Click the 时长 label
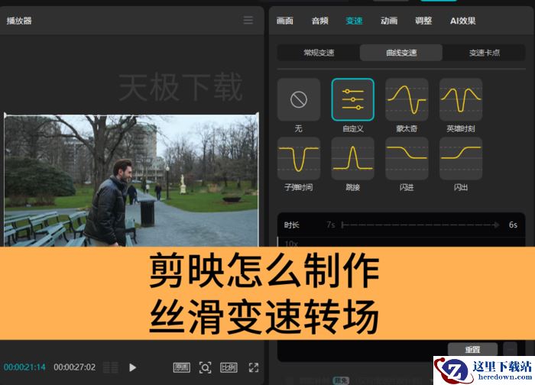The width and height of the screenshot is (535, 385). point(291,225)
